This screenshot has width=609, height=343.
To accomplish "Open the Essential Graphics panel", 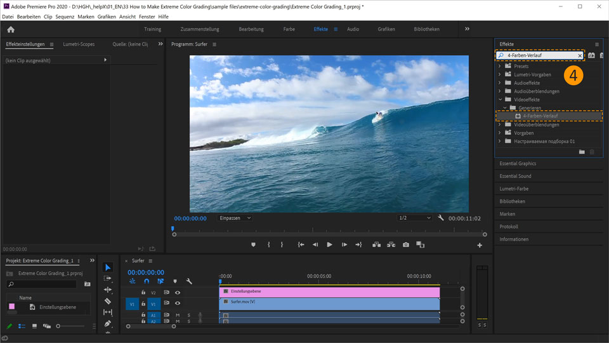I will click(518, 163).
